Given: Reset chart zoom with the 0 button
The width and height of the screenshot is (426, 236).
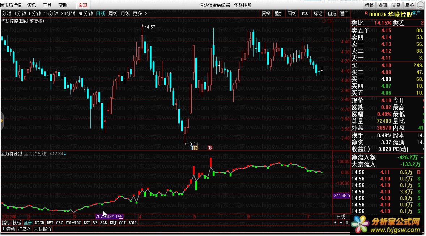Looking at the screenshot, I should click(347, 223).
